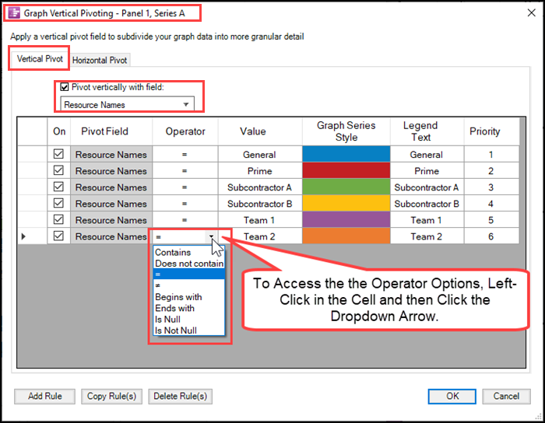Click the Value cell reading General

point(260,154)
